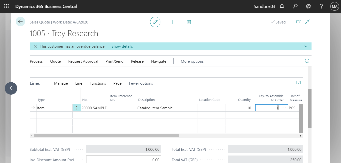Click Show details link
This screenshot has height=163, width=341.
pyautogui.click(x=122, y=46)
